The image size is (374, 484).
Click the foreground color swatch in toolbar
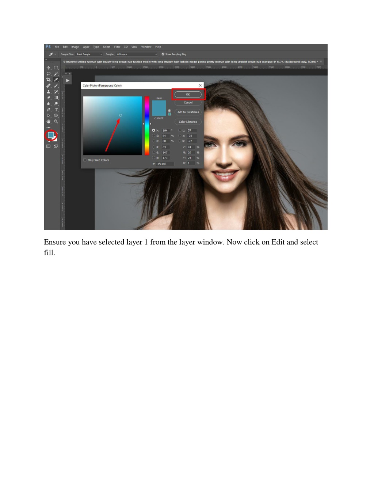(x=50, y=135)
